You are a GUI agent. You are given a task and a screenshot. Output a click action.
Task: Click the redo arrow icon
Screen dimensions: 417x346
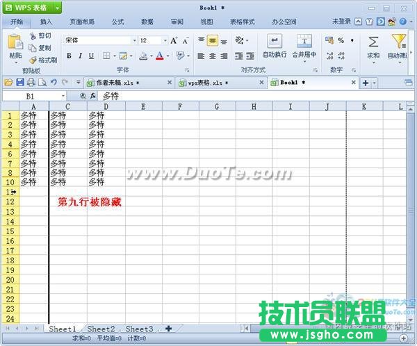pos(65,82)
